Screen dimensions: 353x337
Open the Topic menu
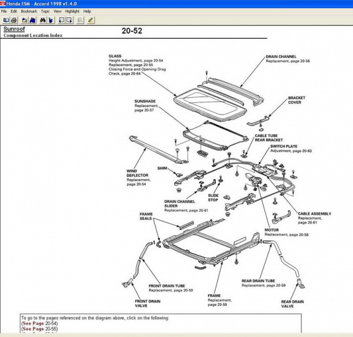pos(45,11)
